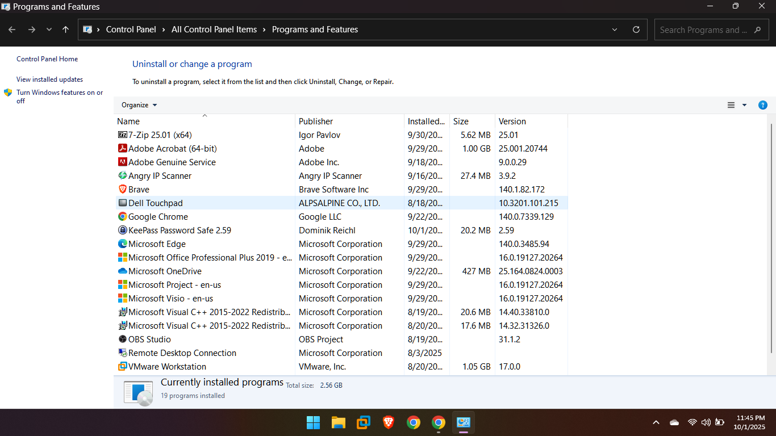Click the Search Programs and Features box

(703, 30)
